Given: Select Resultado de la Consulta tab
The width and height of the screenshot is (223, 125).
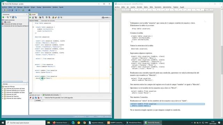Looking at the screenshot, I should pos(52,95).
